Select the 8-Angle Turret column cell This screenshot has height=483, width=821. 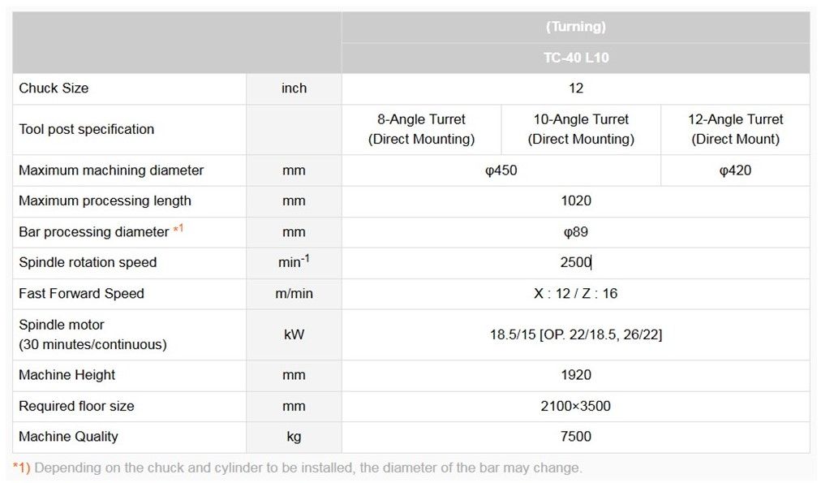point(421,129)
